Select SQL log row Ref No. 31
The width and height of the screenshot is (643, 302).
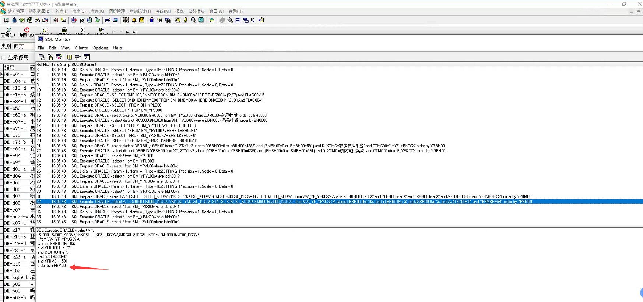[339, 196]
